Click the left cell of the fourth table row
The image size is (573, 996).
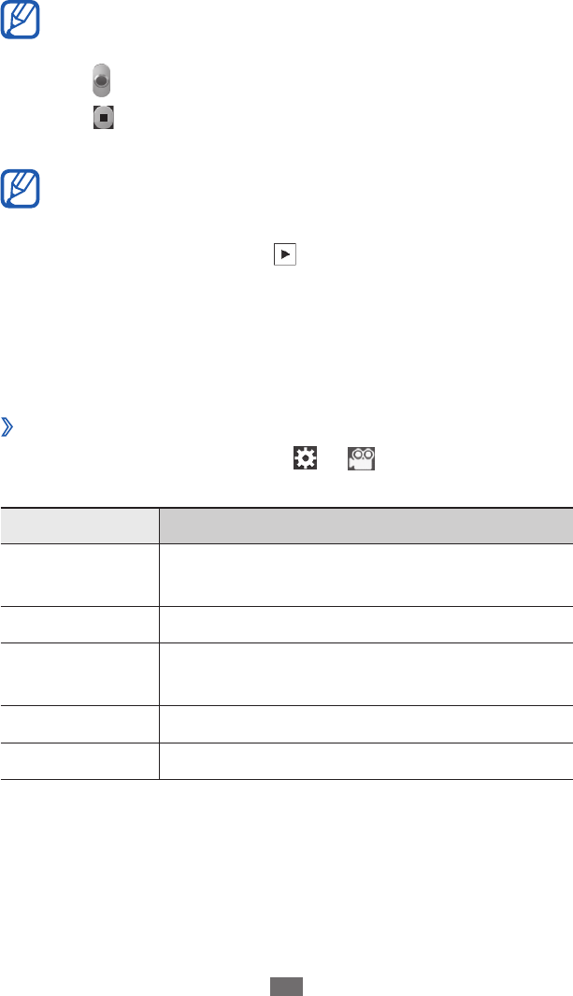point(79,722)
